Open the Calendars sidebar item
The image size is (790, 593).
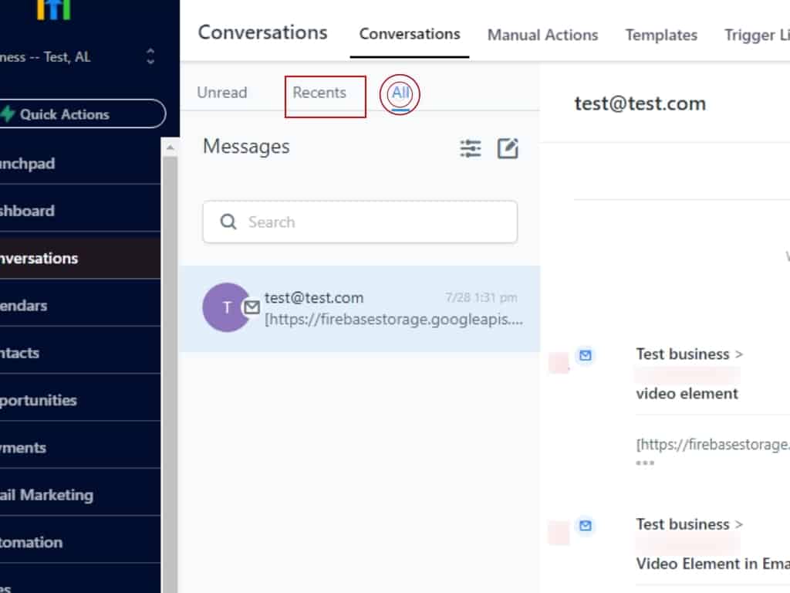(x=31, y=306)
